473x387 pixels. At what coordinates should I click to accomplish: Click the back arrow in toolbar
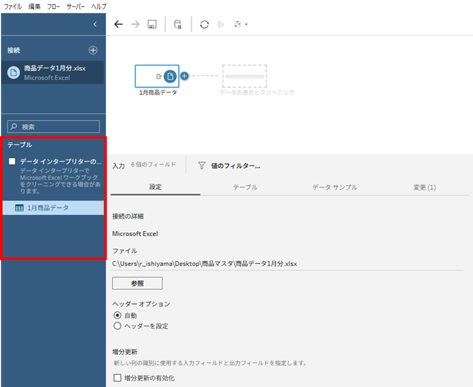pyautogui.click(x=119, y=24)
